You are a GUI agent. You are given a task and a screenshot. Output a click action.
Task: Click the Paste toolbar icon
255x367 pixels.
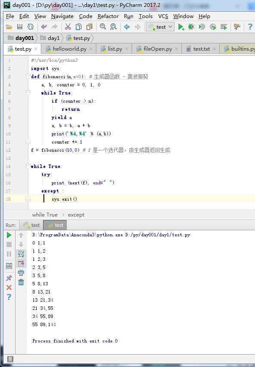(x=89, y=27)
